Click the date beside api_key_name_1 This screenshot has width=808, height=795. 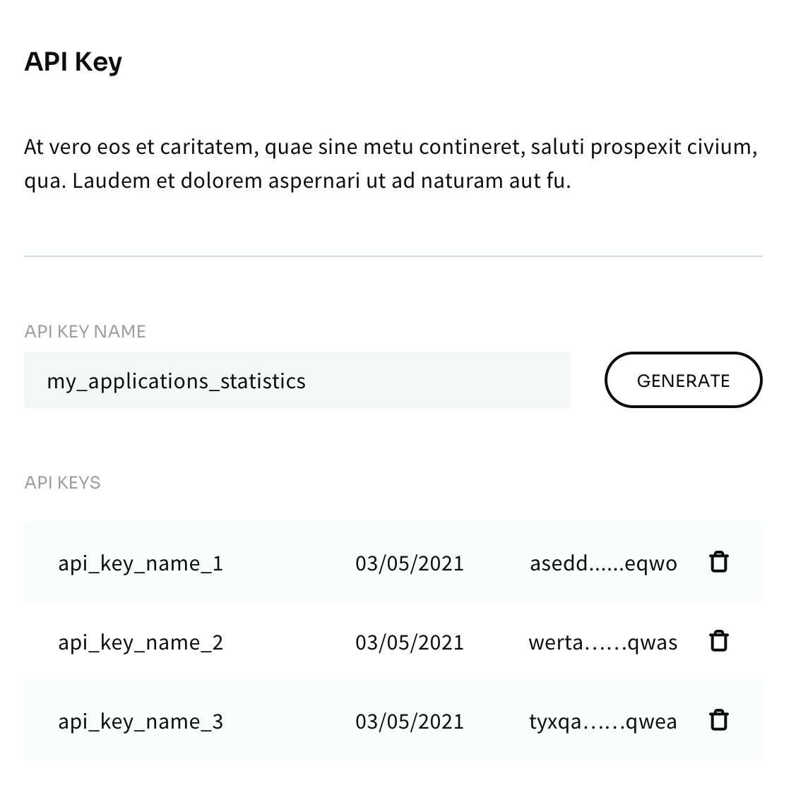(x=410, y=563)
